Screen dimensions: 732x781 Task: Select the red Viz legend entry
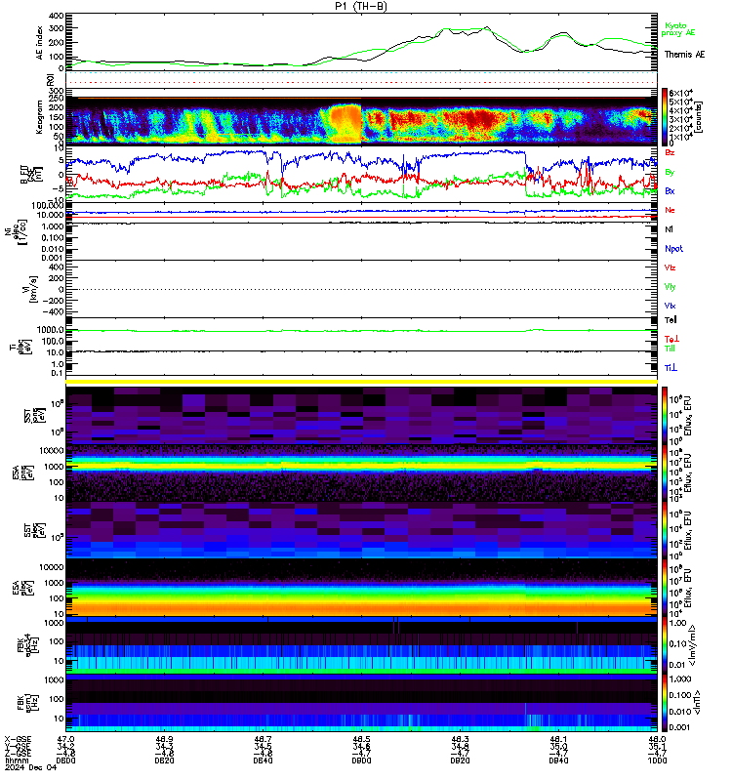coord(670,267)
